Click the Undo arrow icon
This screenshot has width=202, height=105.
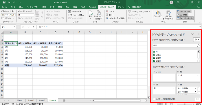click(9, 2)
